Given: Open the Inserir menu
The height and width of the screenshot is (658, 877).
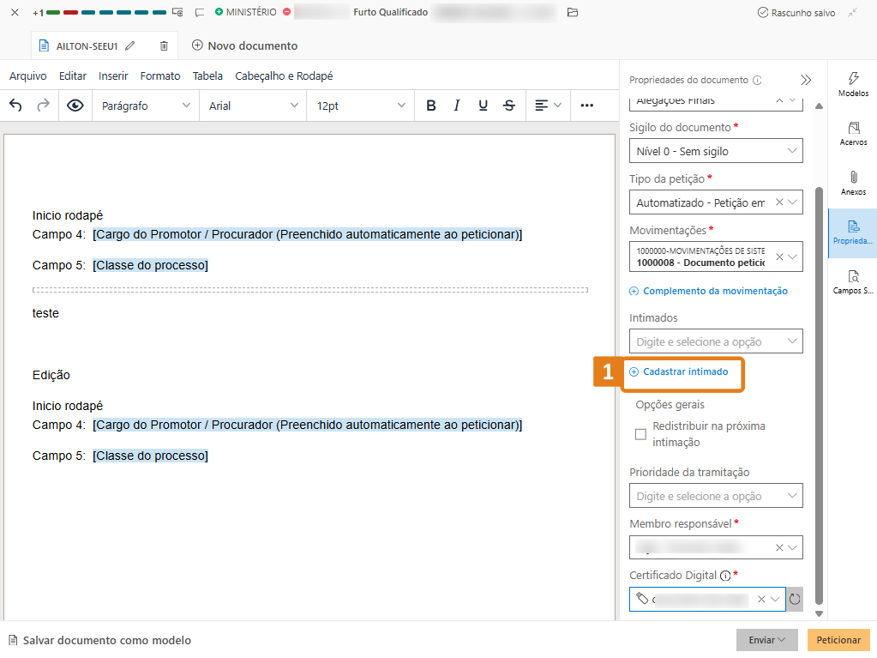Looking at the screenshot, I should click(113, 75).
